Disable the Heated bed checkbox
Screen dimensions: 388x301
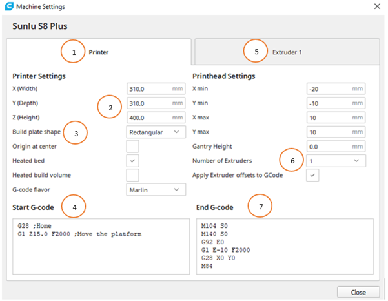(132, 161)
